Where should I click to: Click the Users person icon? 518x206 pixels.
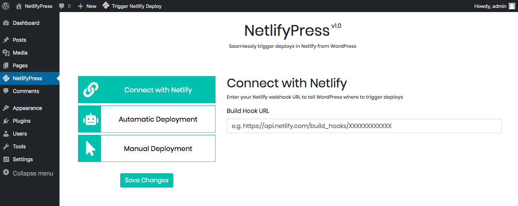coord(6,134)
